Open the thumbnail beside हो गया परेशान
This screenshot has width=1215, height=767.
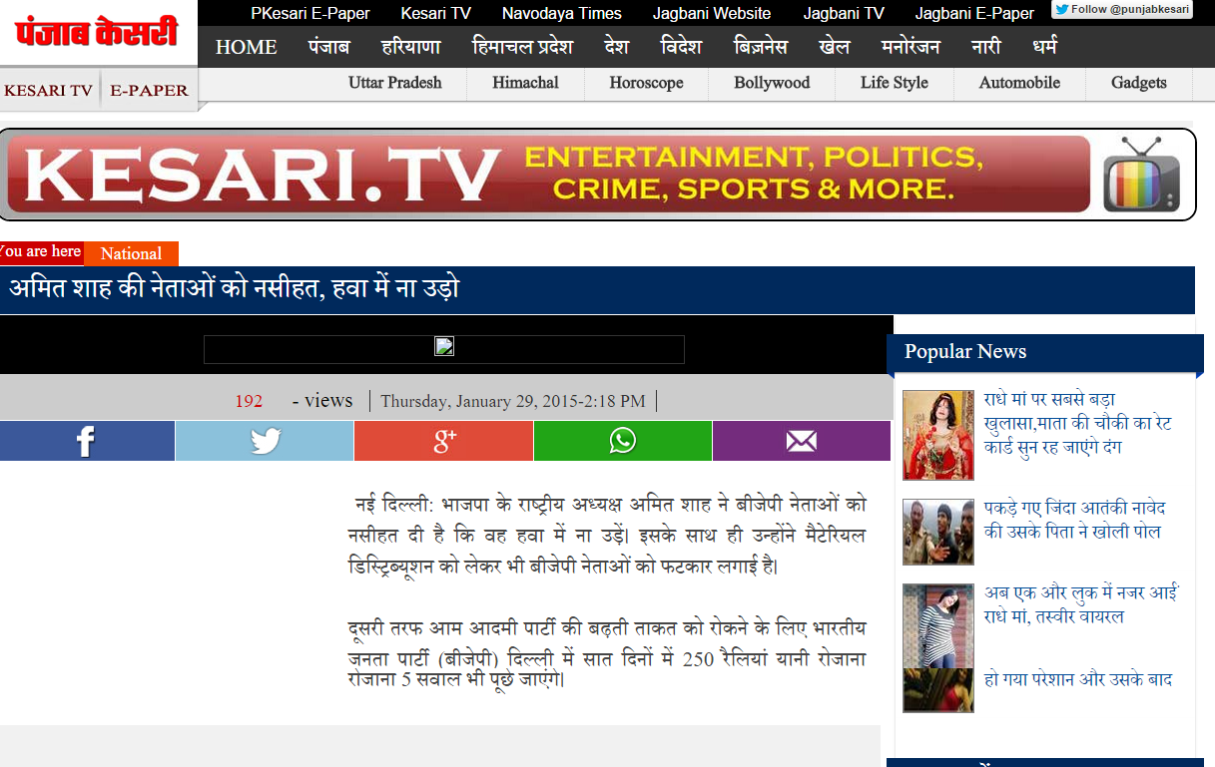pos(938,690)
